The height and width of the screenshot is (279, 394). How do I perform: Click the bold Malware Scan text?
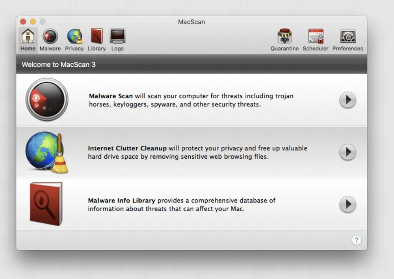[x=111, y=96]
